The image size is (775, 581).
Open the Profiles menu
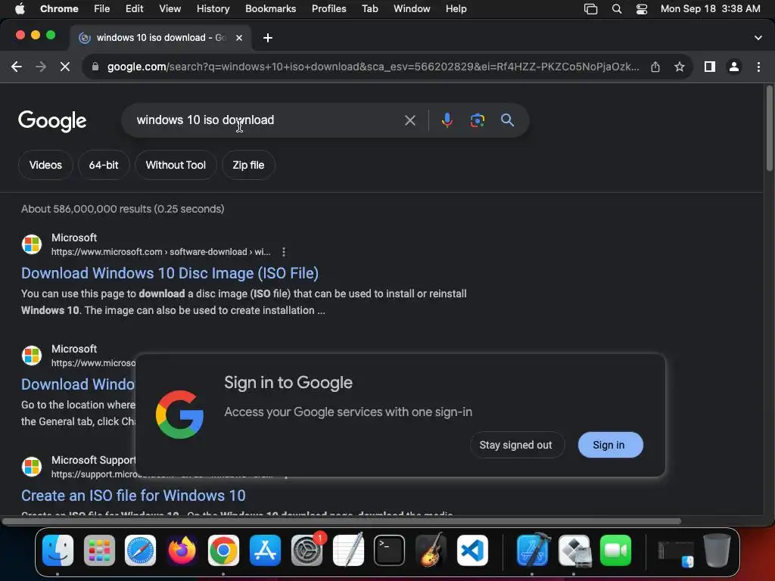coord(328,8)
